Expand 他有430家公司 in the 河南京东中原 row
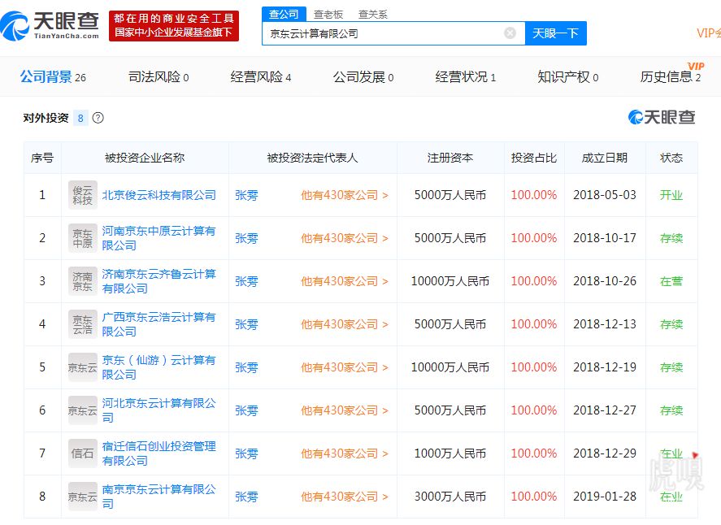The width and height of the screenshot is (721, 525). pos(345,238)
